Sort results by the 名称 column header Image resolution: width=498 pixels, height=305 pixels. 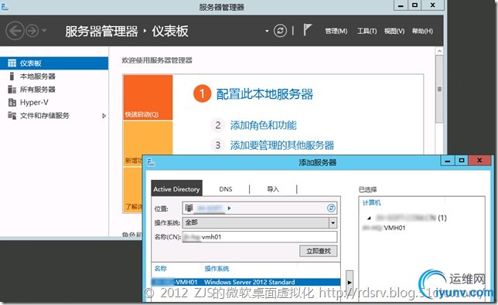point(161,269)
